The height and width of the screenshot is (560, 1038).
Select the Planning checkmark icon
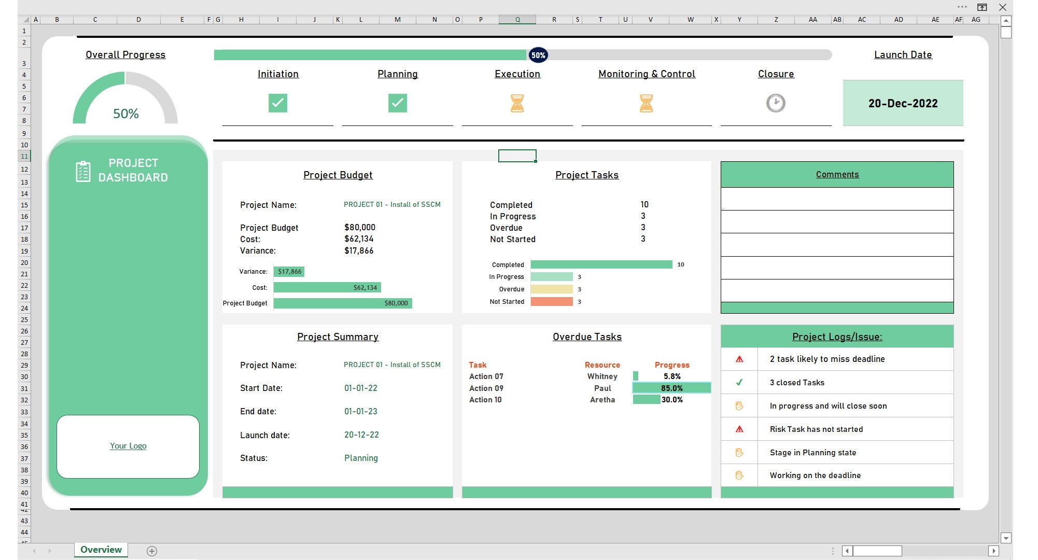pos(397,103)
